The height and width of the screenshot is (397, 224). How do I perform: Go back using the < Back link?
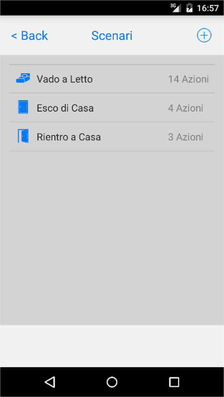(30, 35)
